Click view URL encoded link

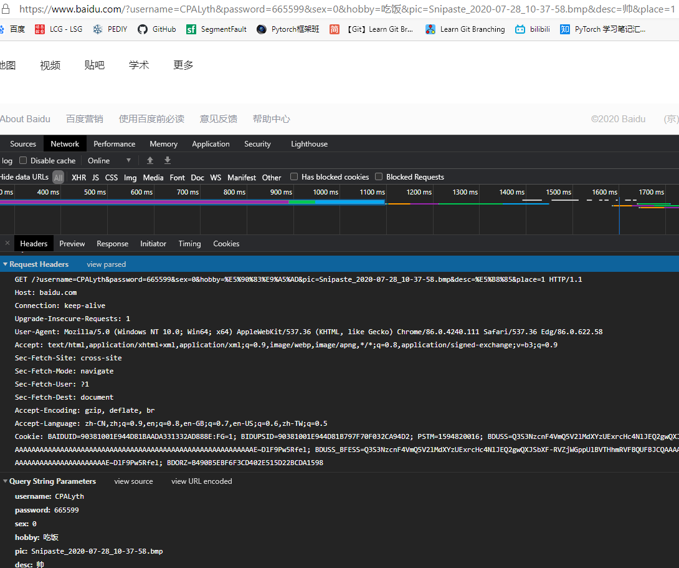point(201,481)
